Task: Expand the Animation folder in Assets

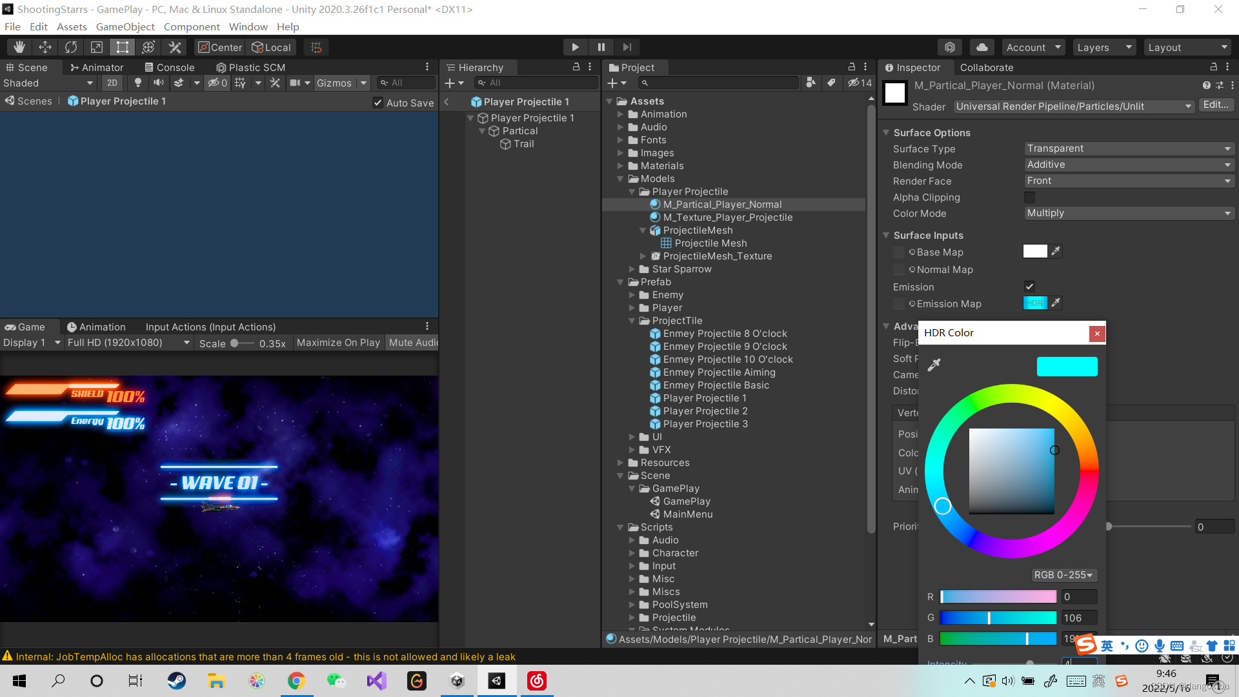Action: (620, 114)
